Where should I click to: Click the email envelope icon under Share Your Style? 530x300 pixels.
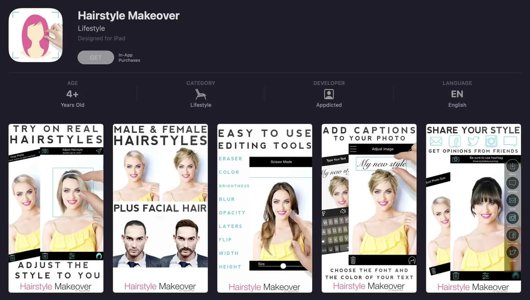(x=436, y=141)
